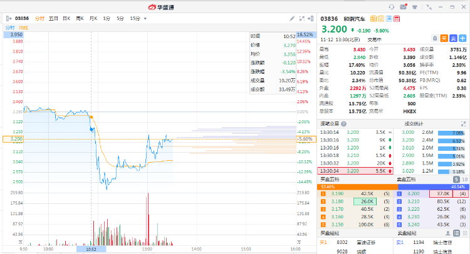The image size is (470, 254).
Task: Click the red 窝 warrant tag icon
Action: tap(397, 19)
